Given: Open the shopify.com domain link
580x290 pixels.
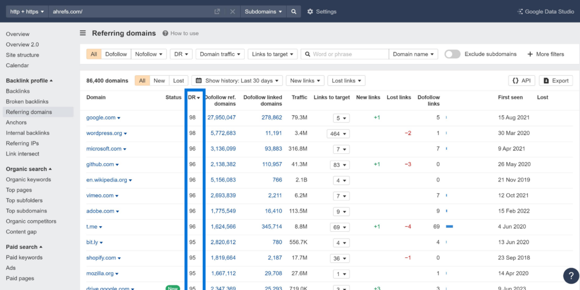Looking at the screenshot, I should coord(101,258).
